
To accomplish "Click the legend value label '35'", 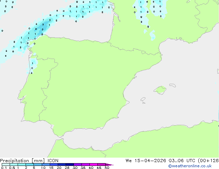I will [83, 168].
